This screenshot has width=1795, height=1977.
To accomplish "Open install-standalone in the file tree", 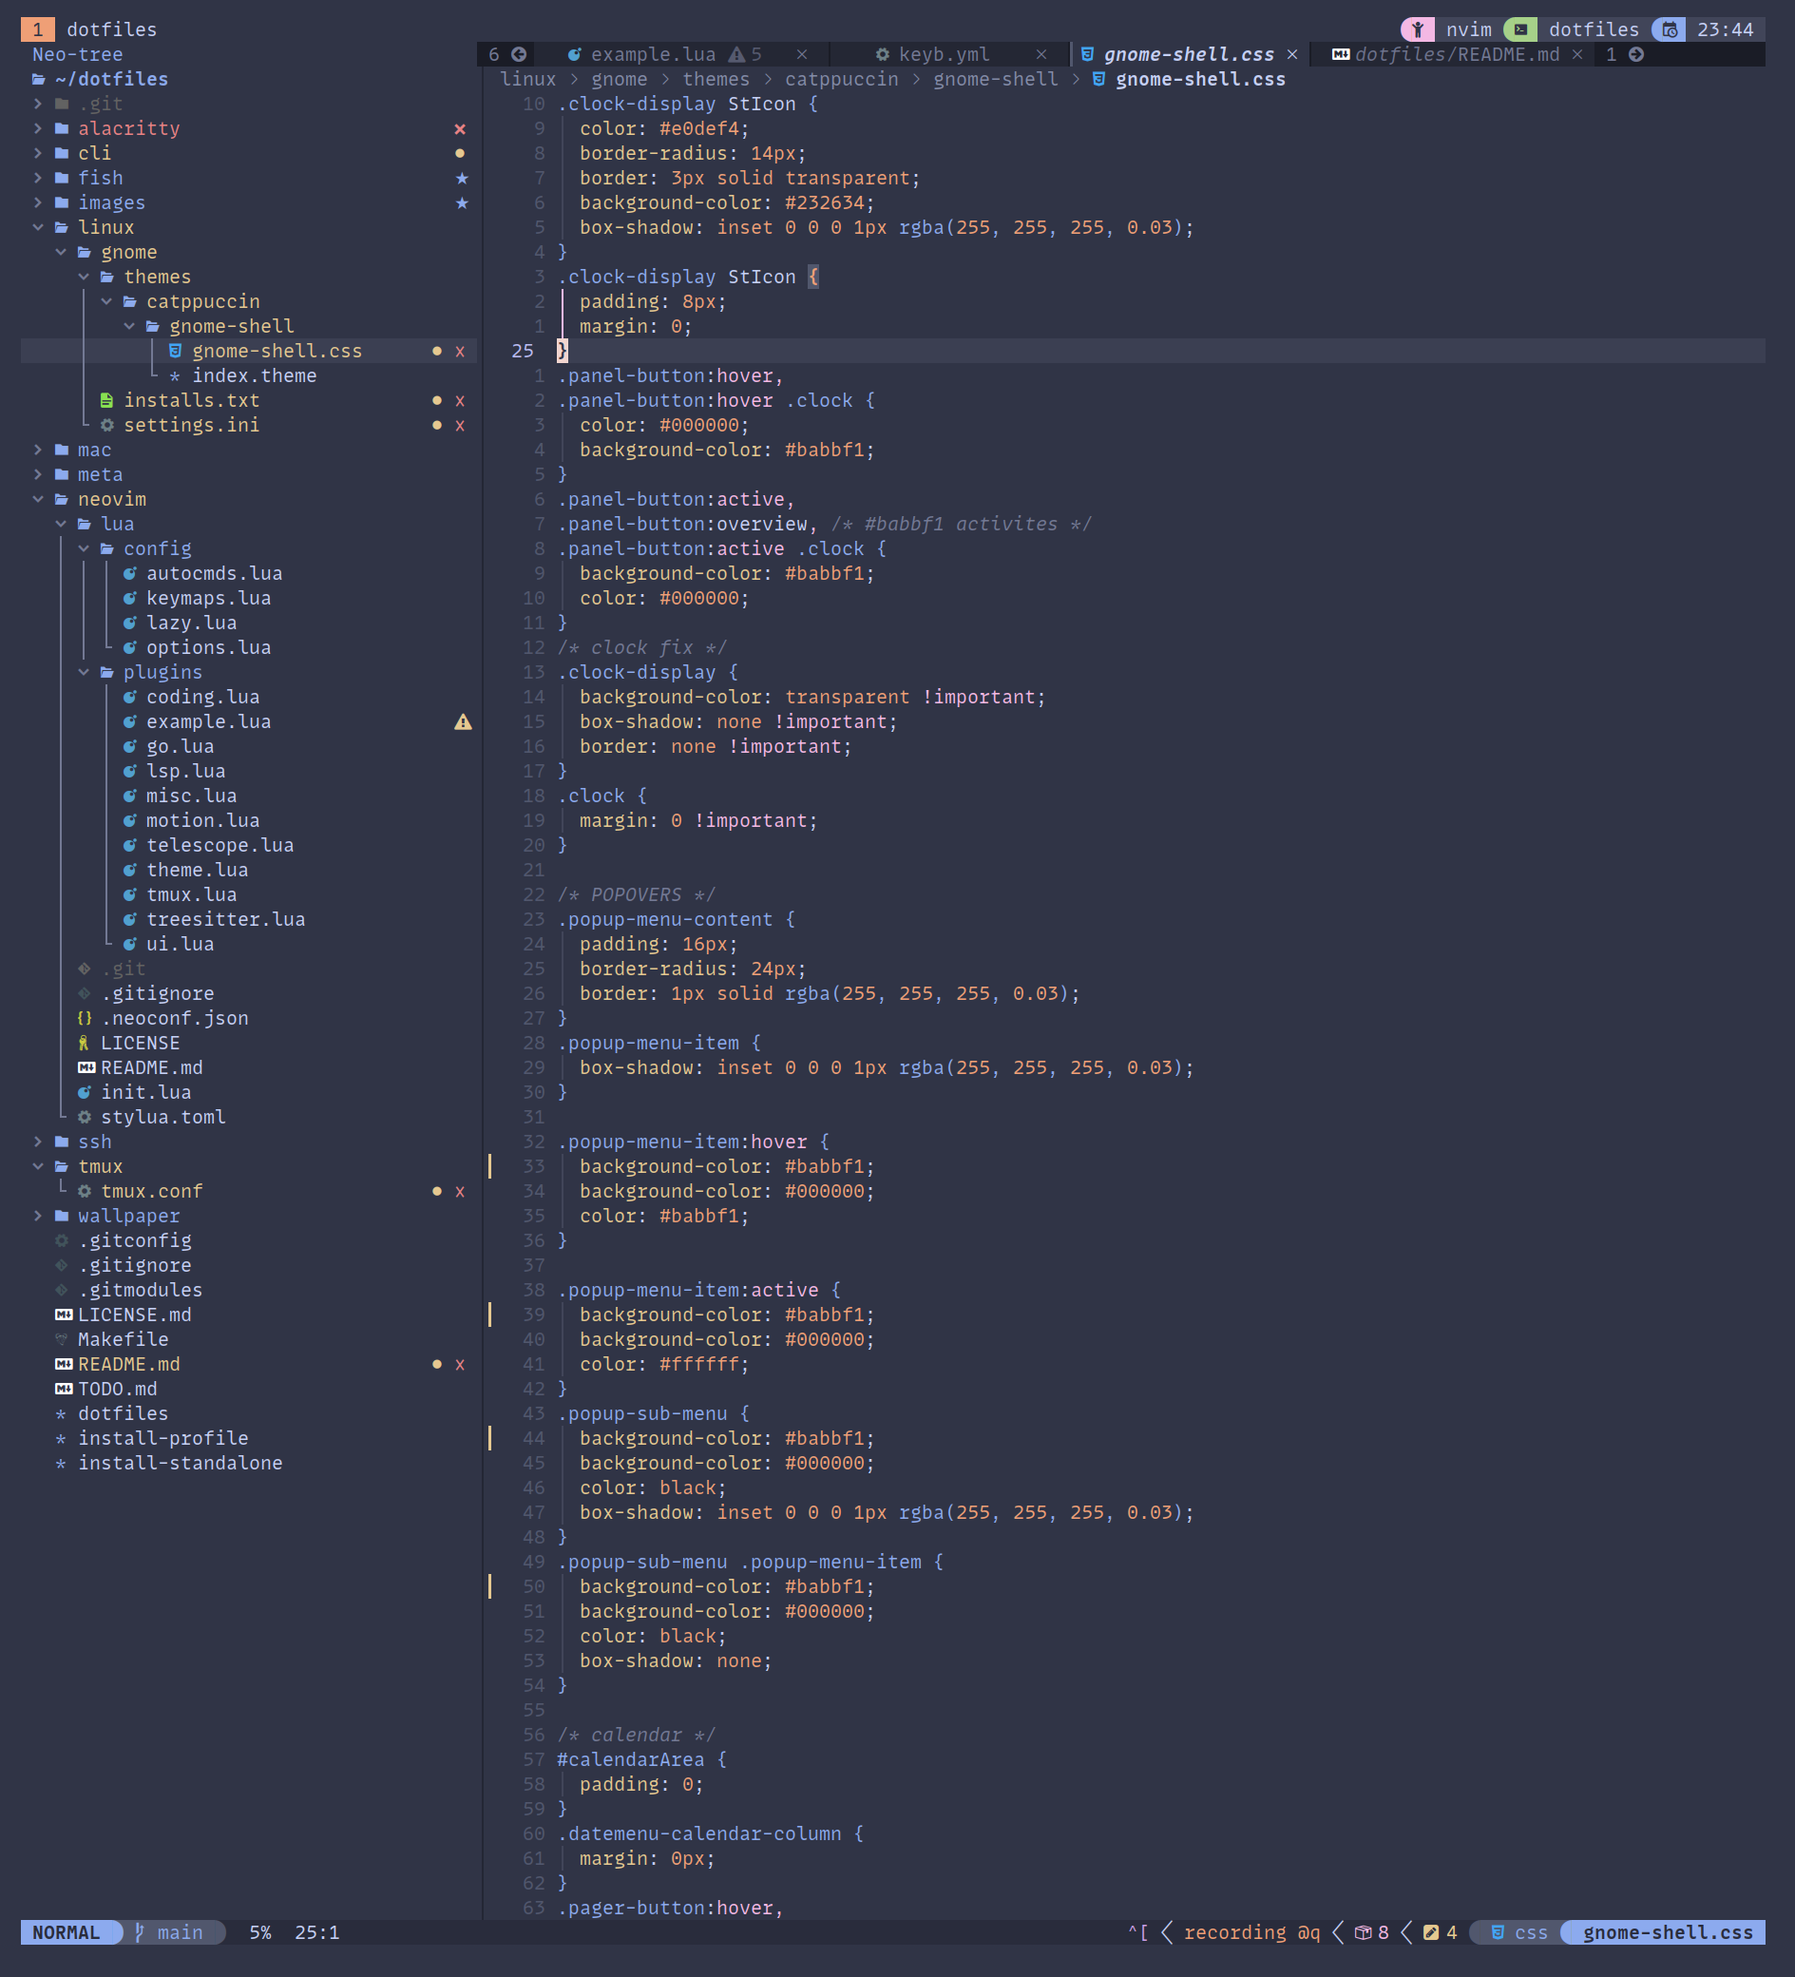I will tap(181, 1463).
